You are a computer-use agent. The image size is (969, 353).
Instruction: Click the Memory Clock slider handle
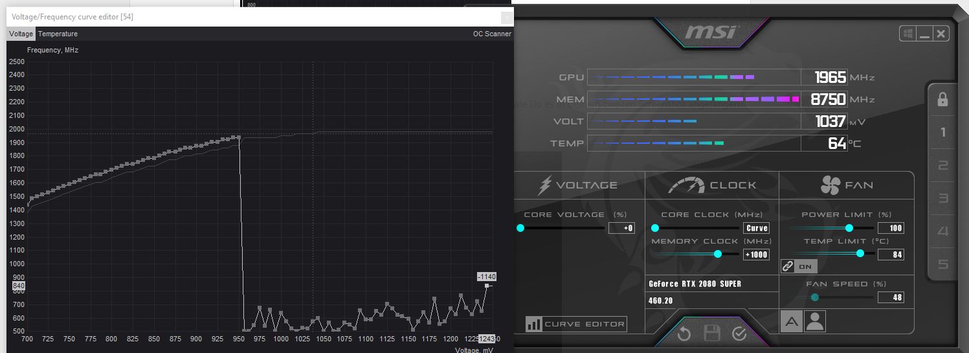tap(717, 255)
